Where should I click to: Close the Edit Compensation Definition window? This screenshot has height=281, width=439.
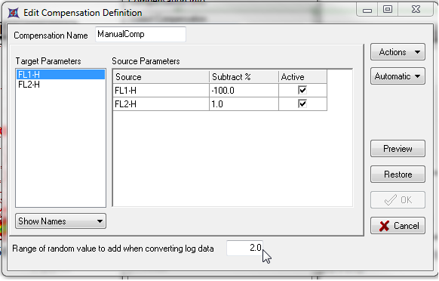pyautogui.click(x=416, y=10)
